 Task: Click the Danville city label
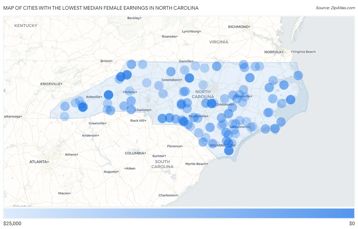(185, 61)
